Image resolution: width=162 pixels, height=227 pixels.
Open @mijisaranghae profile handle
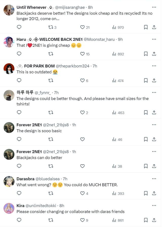(70, 7)
